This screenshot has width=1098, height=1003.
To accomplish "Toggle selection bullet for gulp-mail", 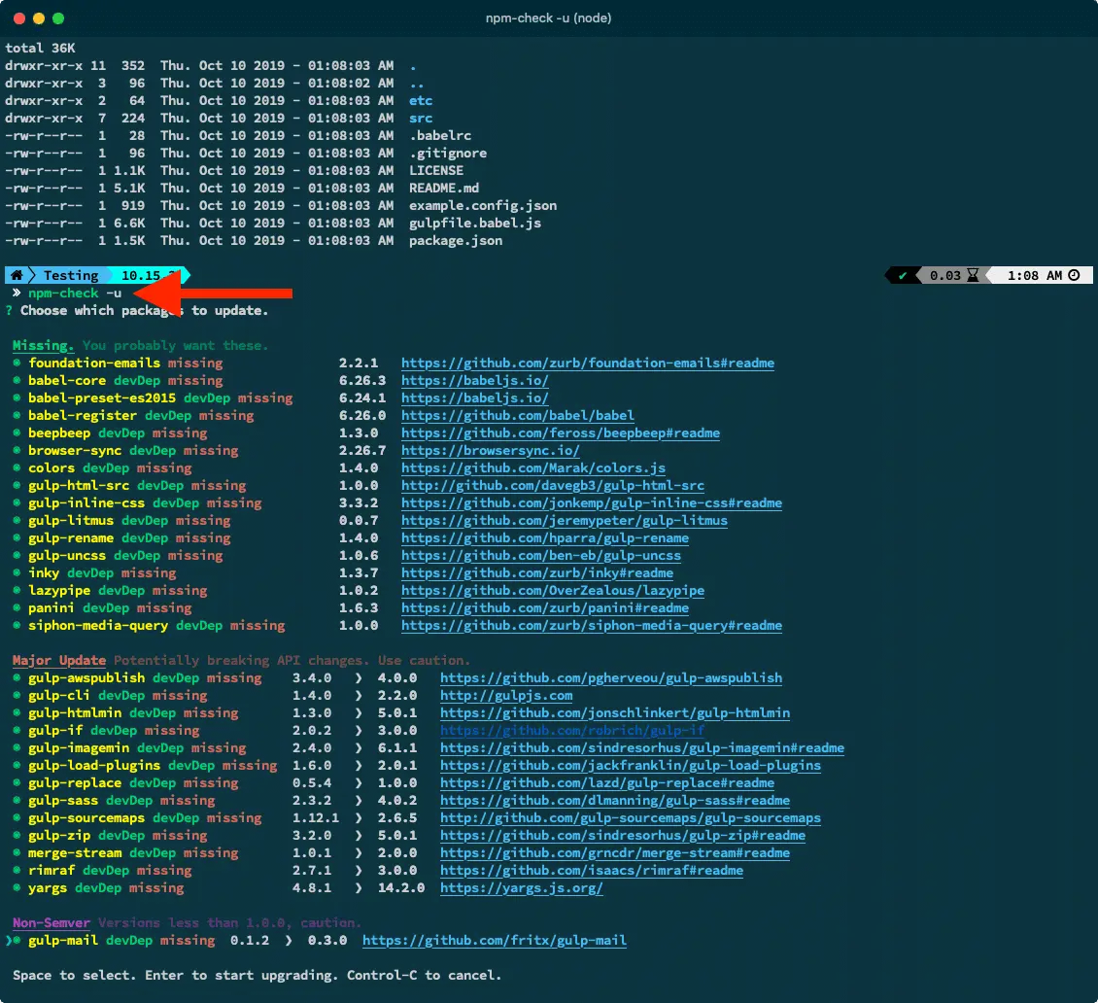I will coord(17,941).
